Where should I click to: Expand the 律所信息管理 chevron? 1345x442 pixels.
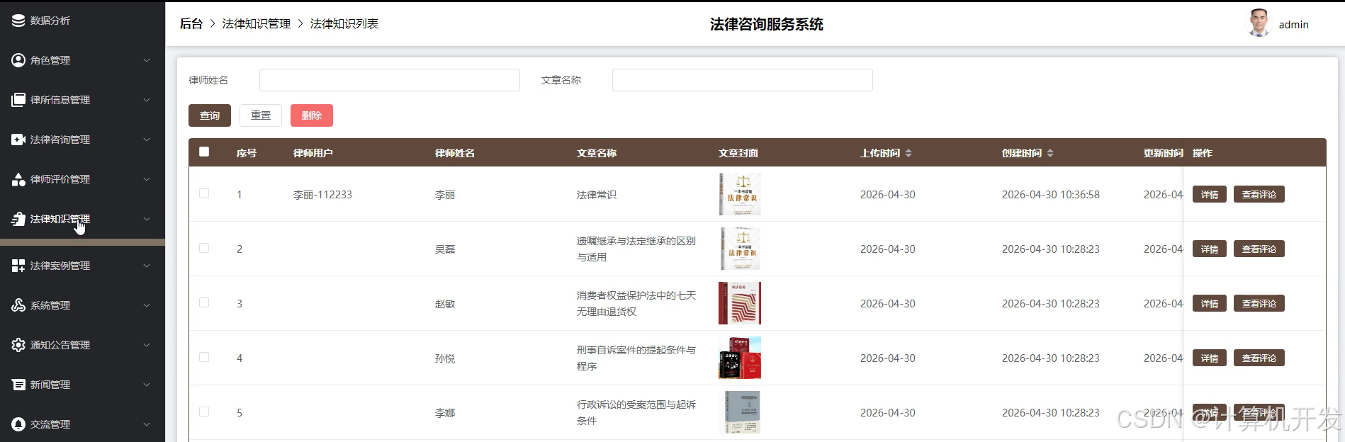click(147, 100)
